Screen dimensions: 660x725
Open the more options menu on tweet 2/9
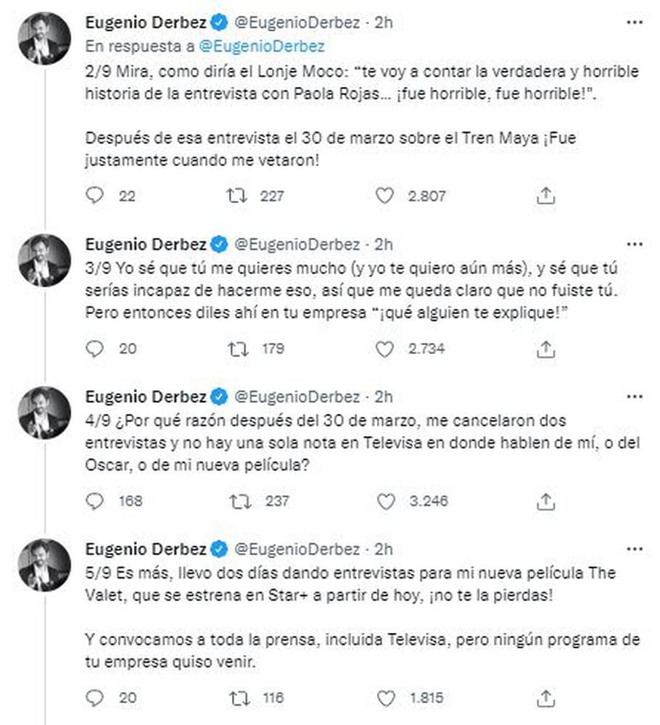click(634, 23)
